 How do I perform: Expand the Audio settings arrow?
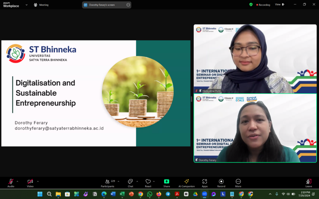[17, 181]
